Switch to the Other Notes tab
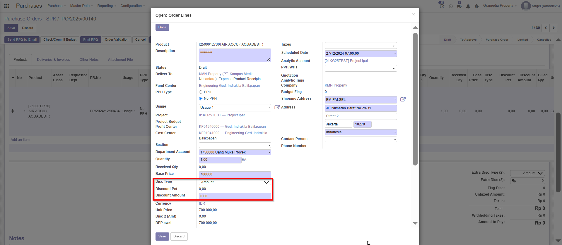Screen dimensions: 562x245 pos(89,60)
